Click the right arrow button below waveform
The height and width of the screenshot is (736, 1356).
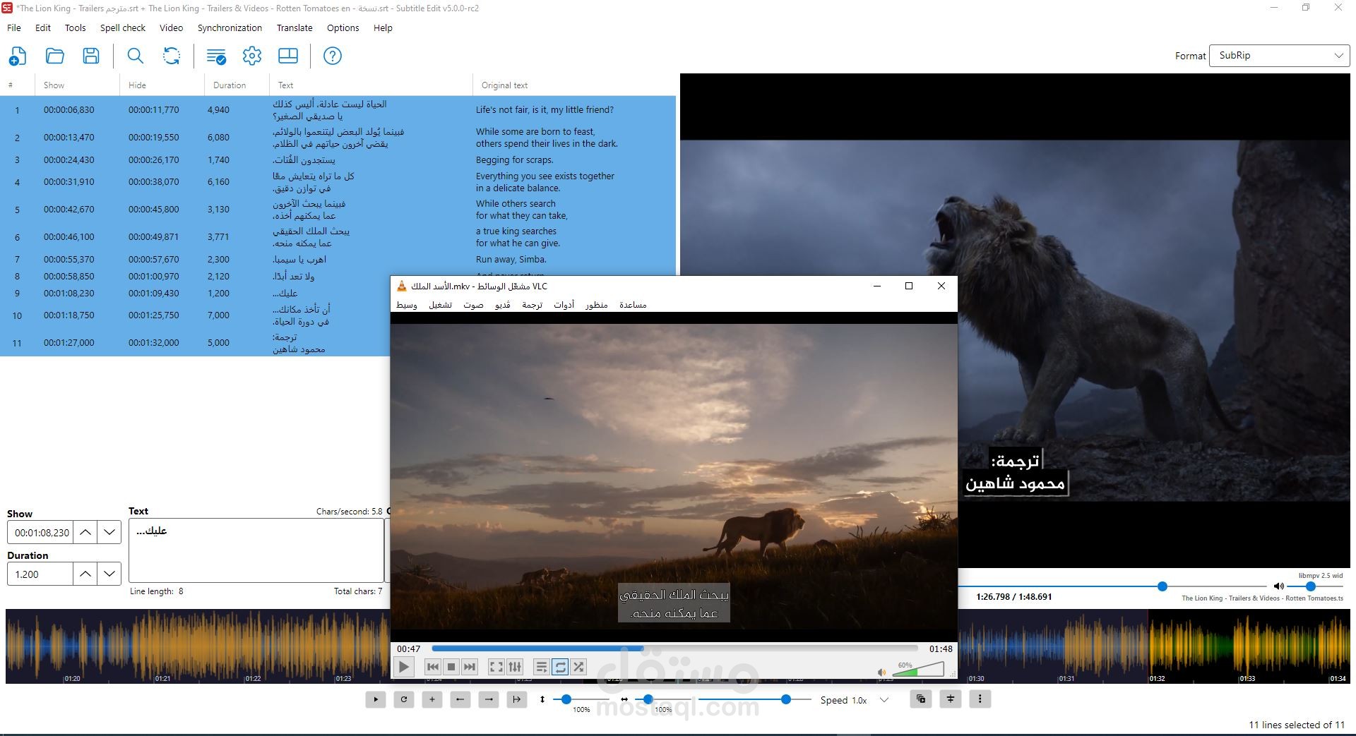pyautogui.click(x=489, y=699)
